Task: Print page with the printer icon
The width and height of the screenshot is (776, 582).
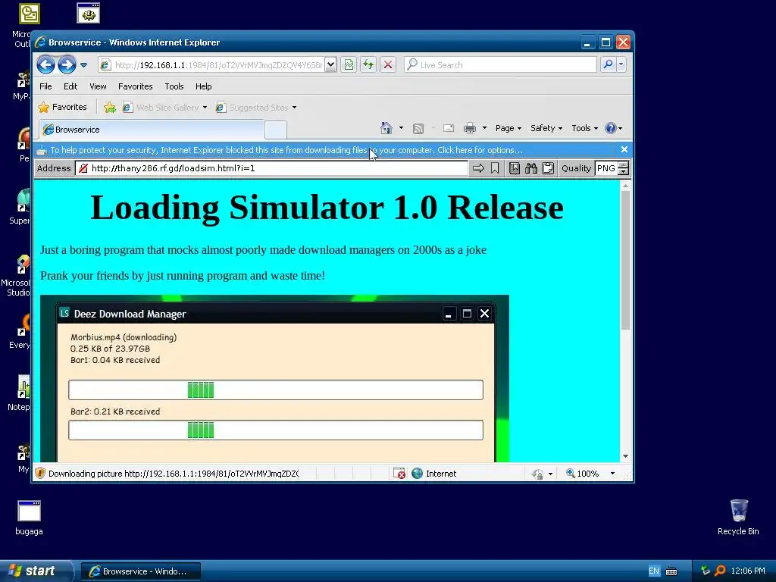Action: pos(470,129)
